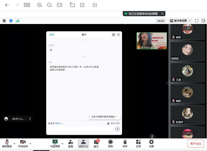
Task: Toggle 录制 recording button
Action: 110,143
